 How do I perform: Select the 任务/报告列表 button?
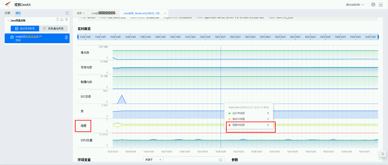coord(53,28)
